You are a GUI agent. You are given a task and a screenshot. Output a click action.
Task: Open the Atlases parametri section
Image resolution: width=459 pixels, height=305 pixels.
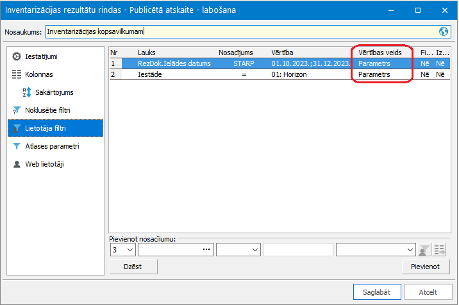pos(56,146)
